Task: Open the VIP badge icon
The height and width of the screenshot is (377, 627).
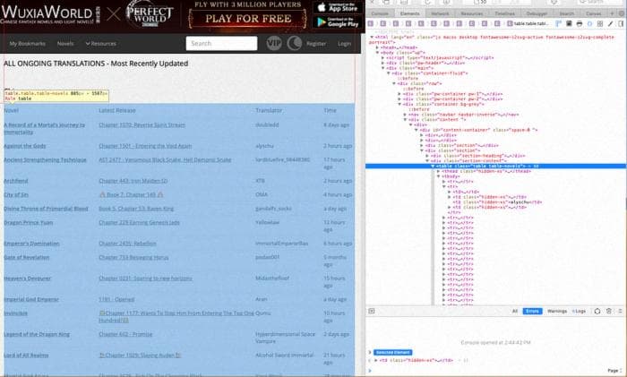Action: point(274,43)
